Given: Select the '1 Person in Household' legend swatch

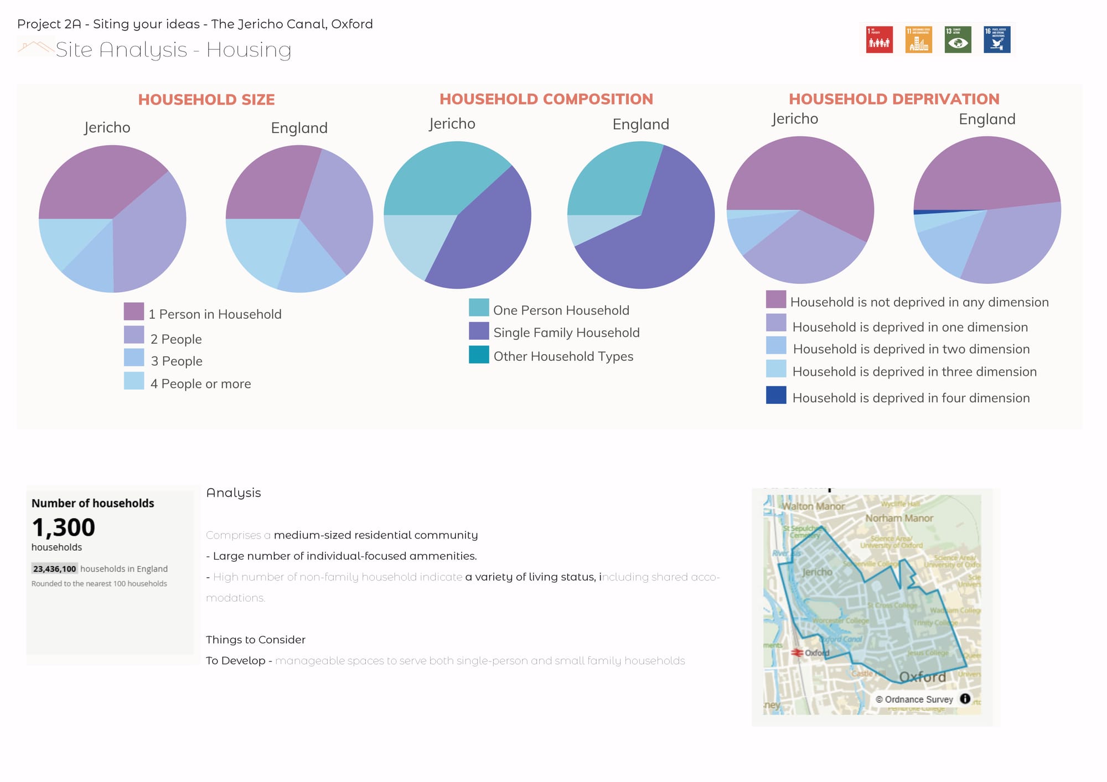Looking at the screenshot, I should click(x=134, y=312).
